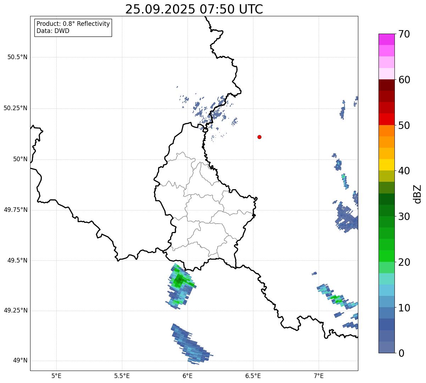Click the bright green swatch above 20
Viewport: 426px width, 383px height.
coord(387,256)
